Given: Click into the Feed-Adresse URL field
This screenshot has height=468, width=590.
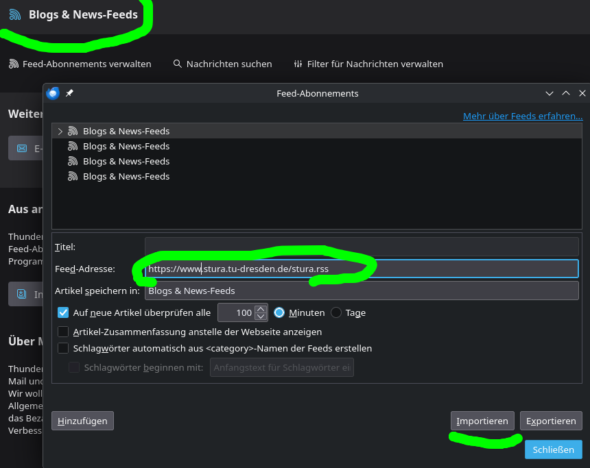Looking at the screenshot, I should (x=362, y=269).
